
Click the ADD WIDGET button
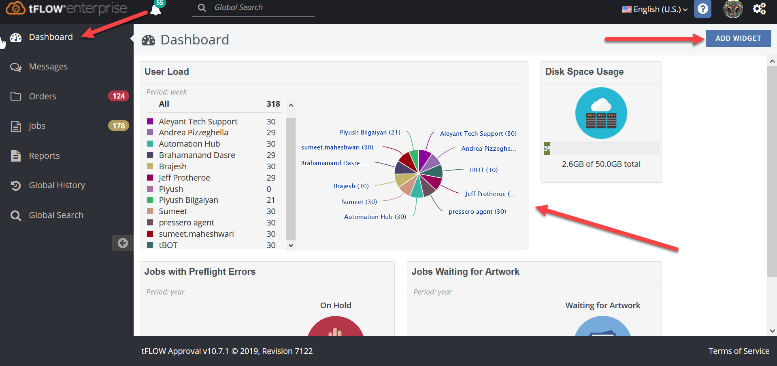(x=738, y=38)
